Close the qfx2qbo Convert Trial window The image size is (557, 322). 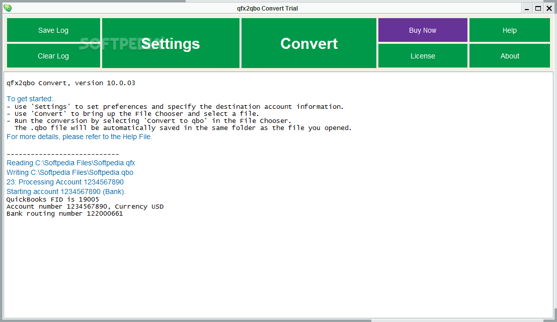point(549,8)
